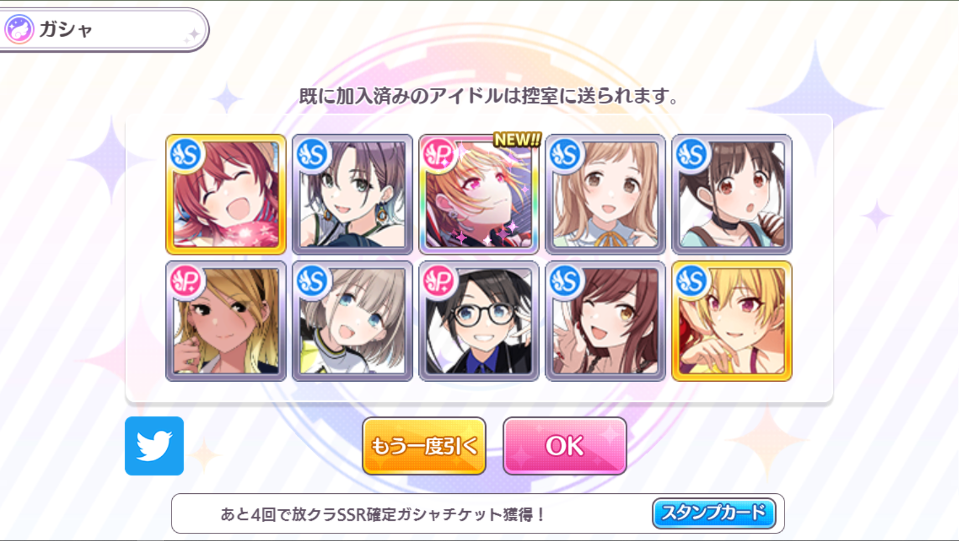Click the P badge on glasses idol card
Screen dimensions: 959x541
tap(439, 281)
